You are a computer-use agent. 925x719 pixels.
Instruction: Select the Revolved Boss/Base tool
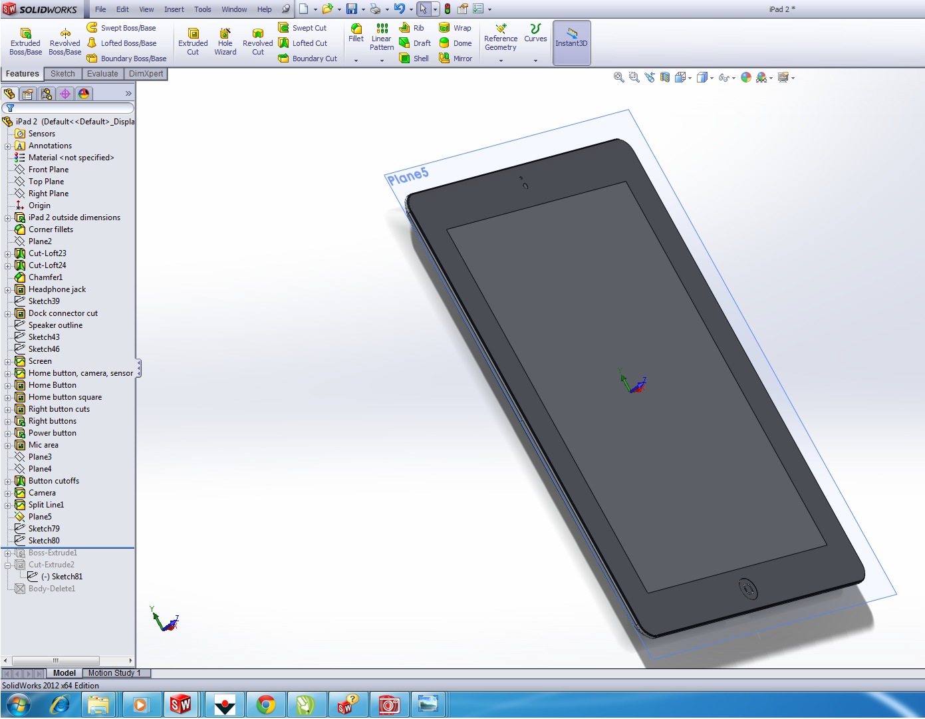(x=65, y=42)
